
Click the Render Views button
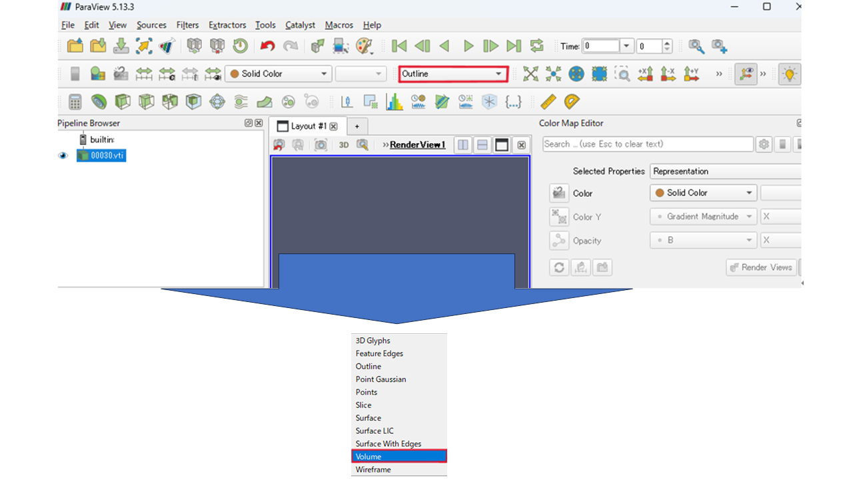click(x=762, y=267)
